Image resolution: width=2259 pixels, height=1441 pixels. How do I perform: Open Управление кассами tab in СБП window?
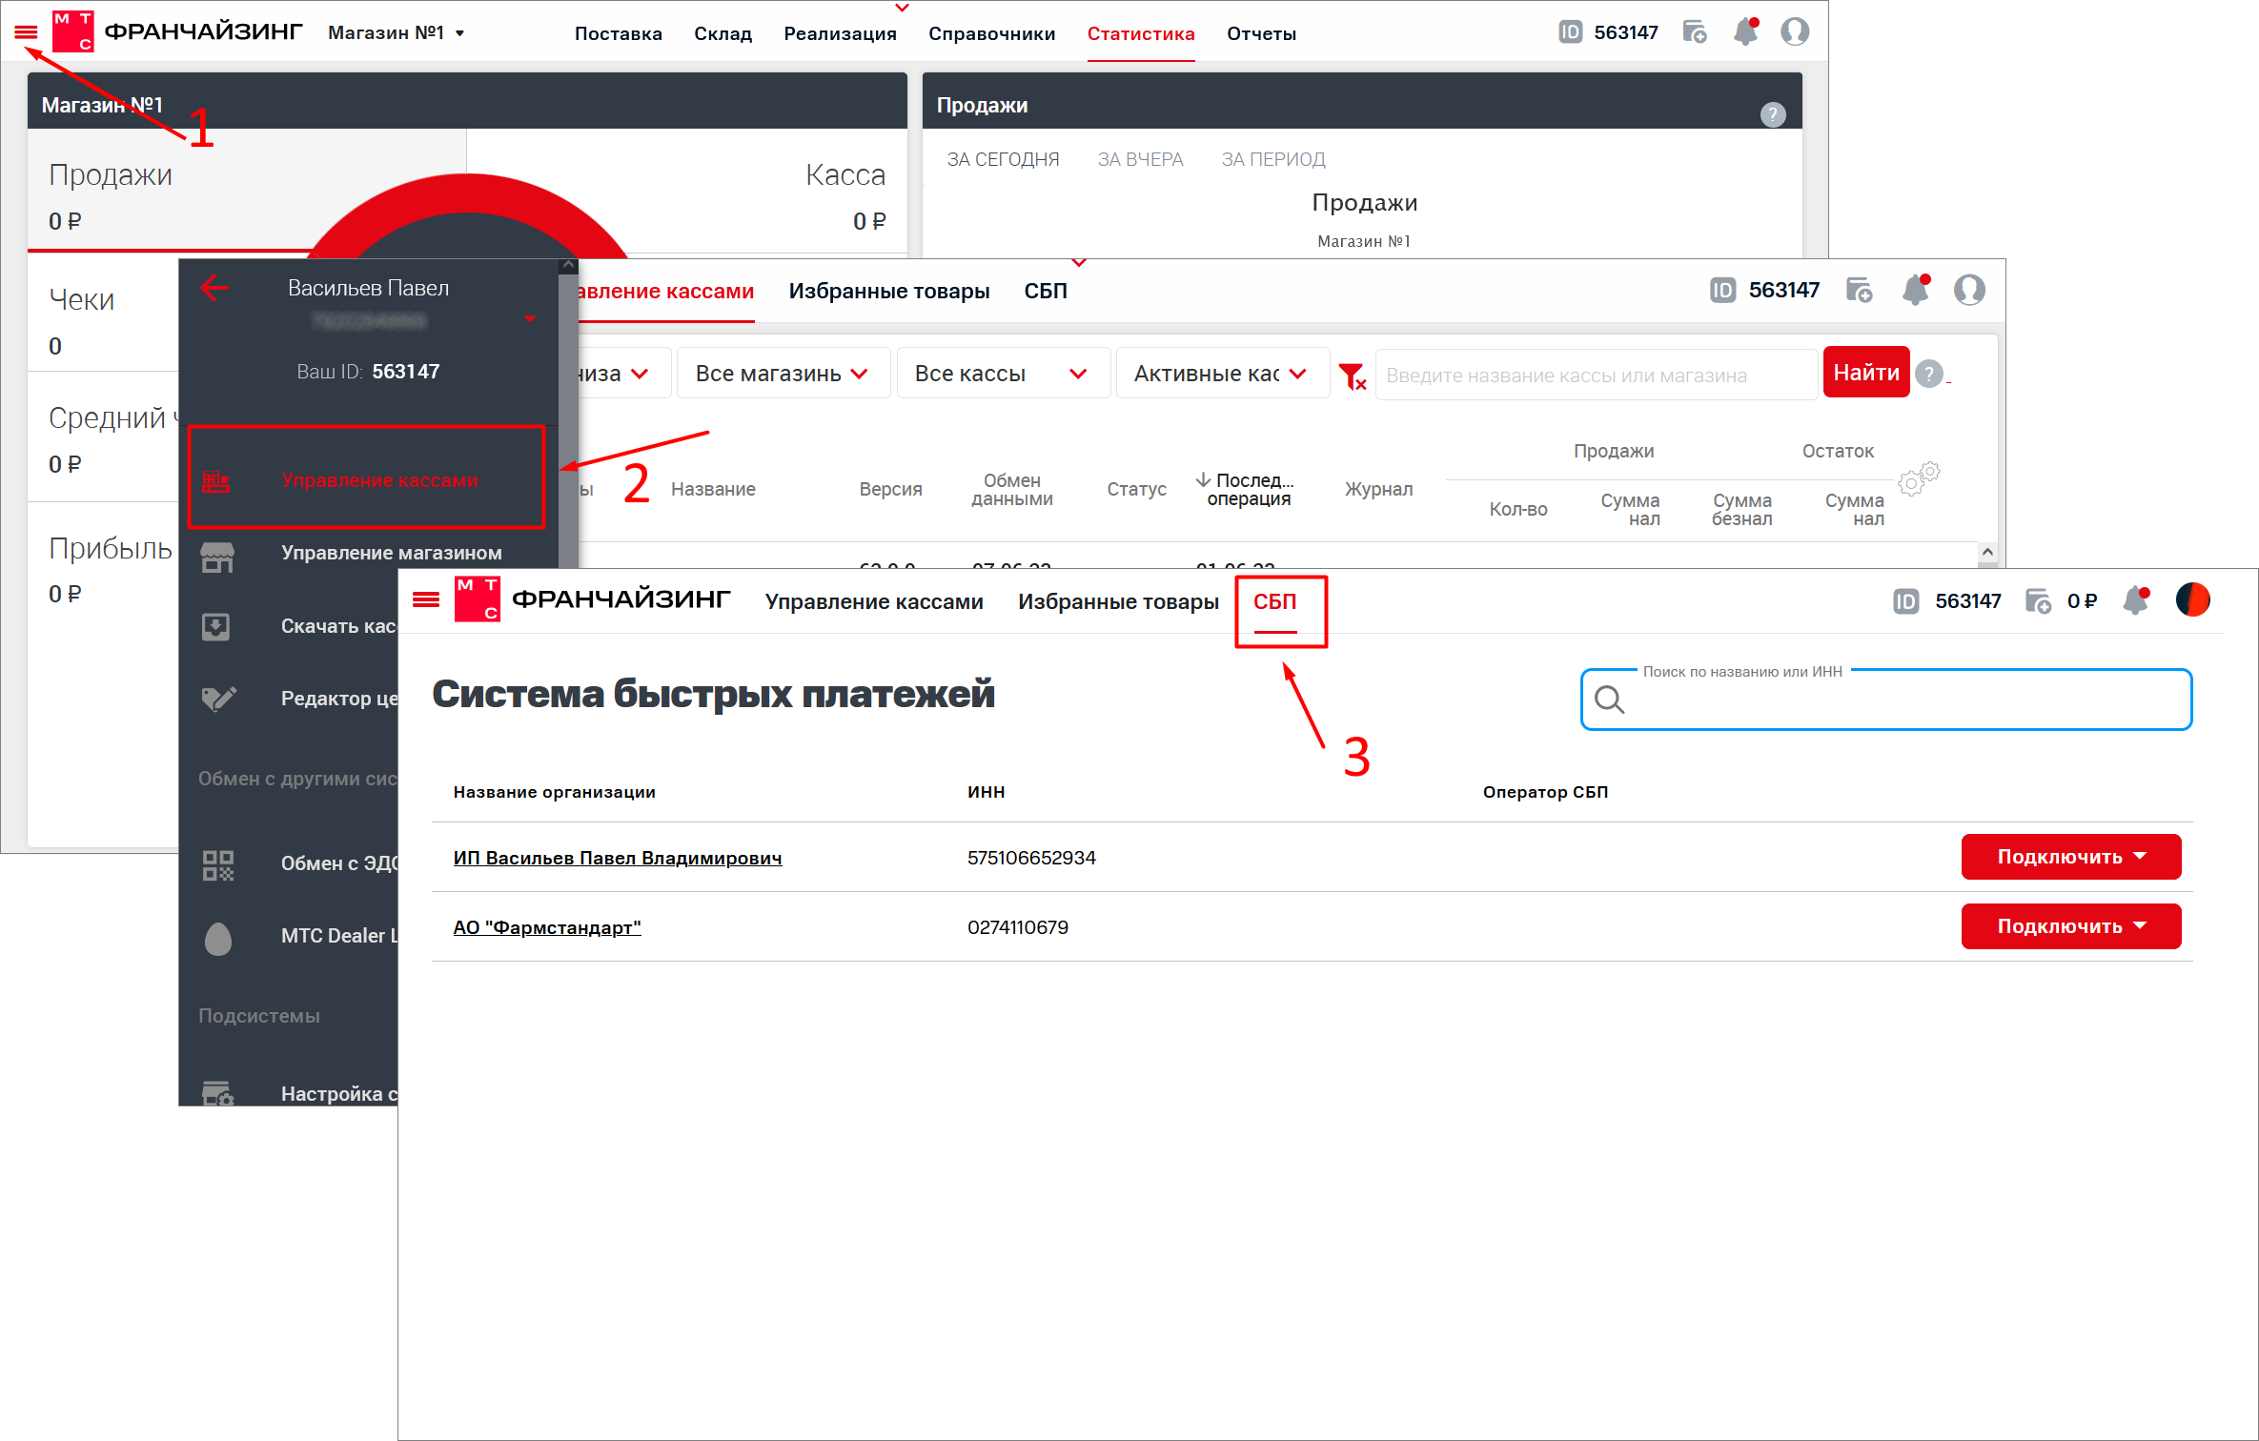873,601
